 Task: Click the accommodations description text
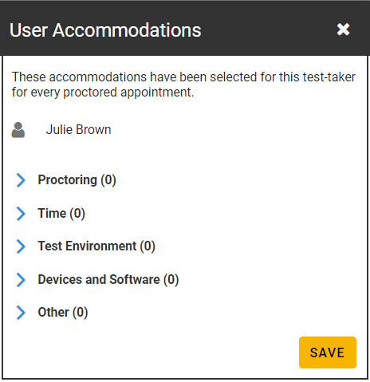tap(183, 85)
